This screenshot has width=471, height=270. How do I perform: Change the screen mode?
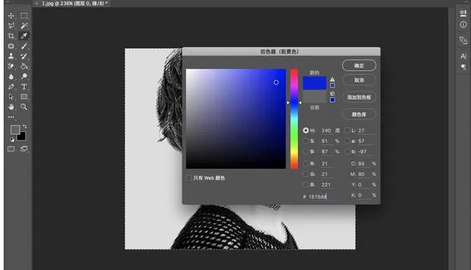[24, 149]
